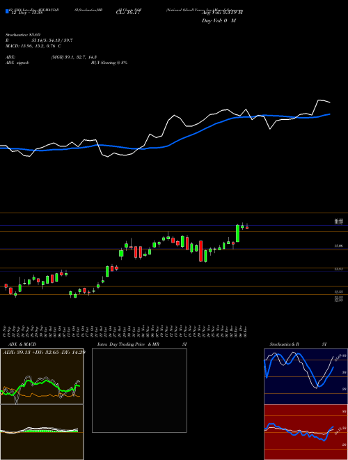Screen dimensions: 348x460
Task: Click the 'ADX: 39.13 +DY: 32.65 -DY: 14.29' readout
Action: point(44,352)
